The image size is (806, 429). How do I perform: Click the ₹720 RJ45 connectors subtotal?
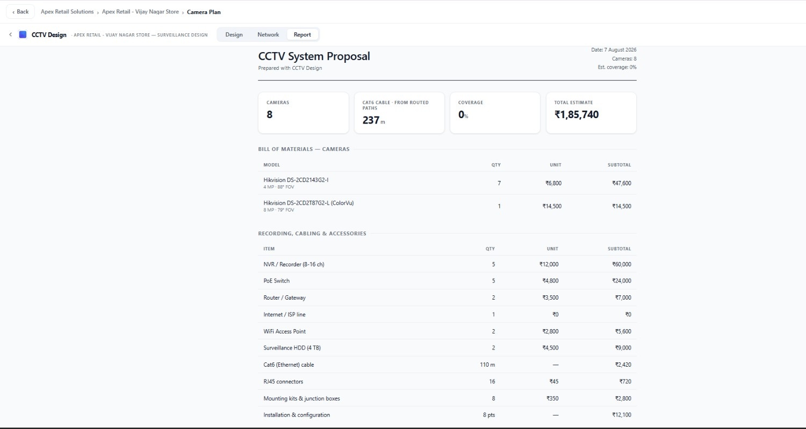point(625,382)
